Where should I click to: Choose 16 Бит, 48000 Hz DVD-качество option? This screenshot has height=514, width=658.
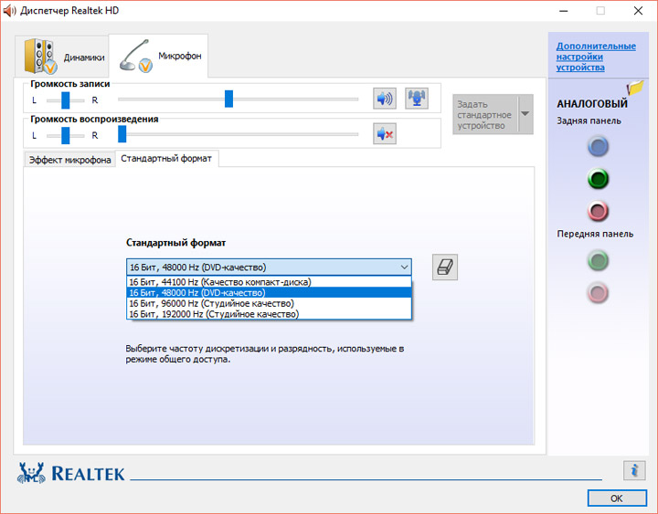[269, 293]
